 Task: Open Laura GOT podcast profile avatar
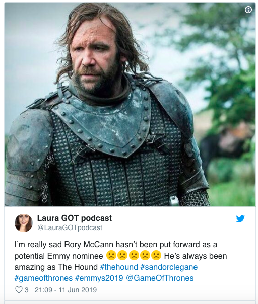point(24,223)
